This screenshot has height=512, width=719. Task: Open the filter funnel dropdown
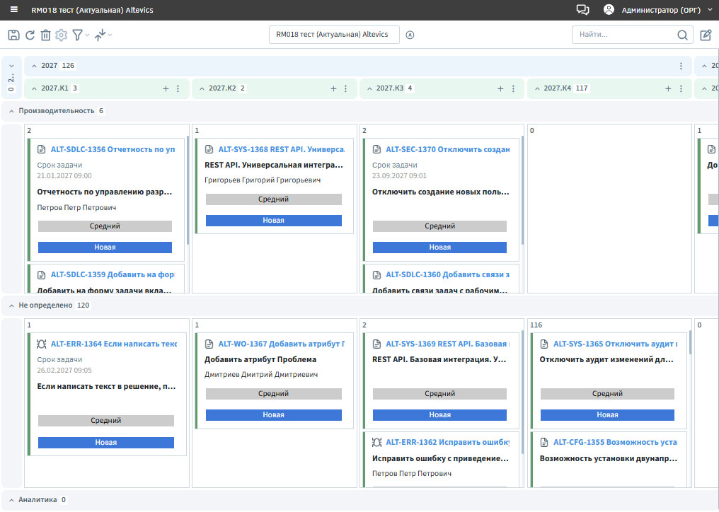80,35
